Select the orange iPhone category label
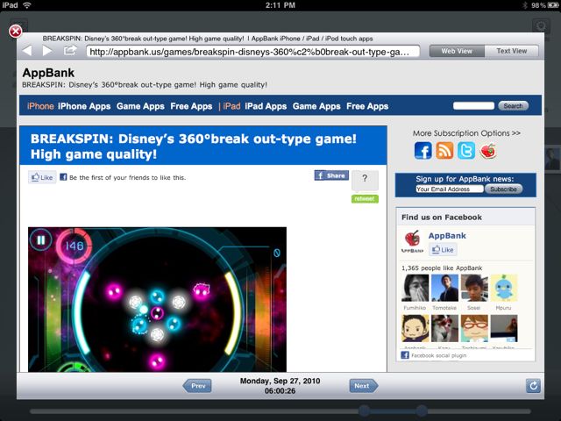 pyautogui.click(x=40, y=106)
